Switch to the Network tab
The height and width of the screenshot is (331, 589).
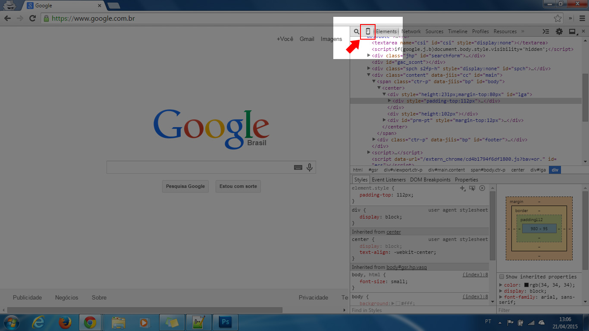[411, 31]
